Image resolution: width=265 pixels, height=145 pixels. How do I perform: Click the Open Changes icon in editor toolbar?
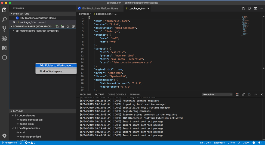(243, 8)
